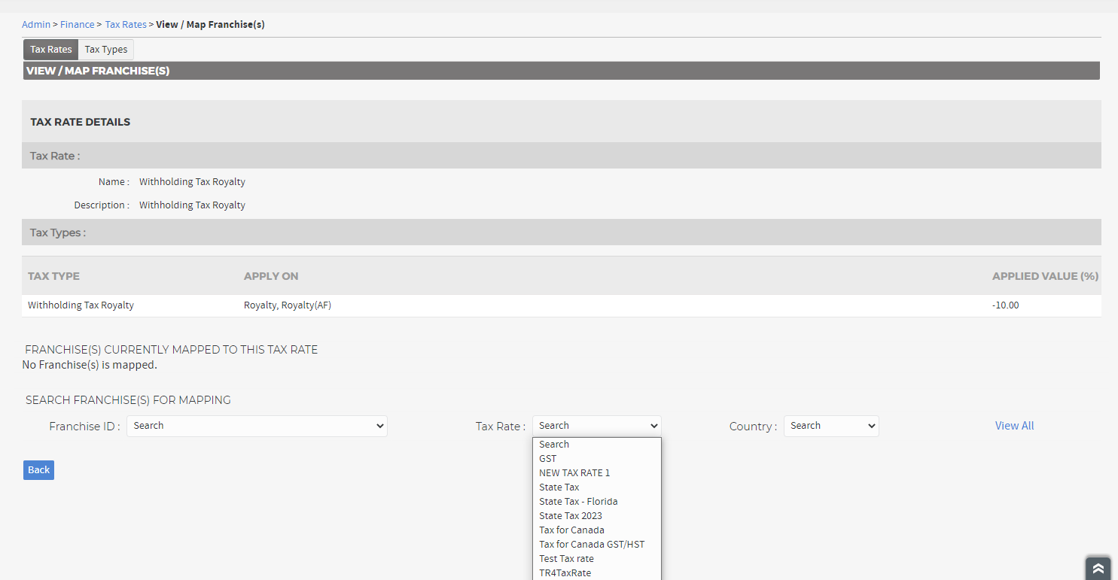Select State Tax - Florida option
Screen dimensions: 1118x580
pos(578,501)
